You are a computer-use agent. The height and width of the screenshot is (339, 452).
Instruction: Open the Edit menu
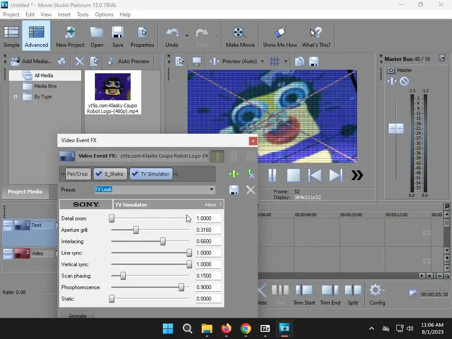click(30, 15)
